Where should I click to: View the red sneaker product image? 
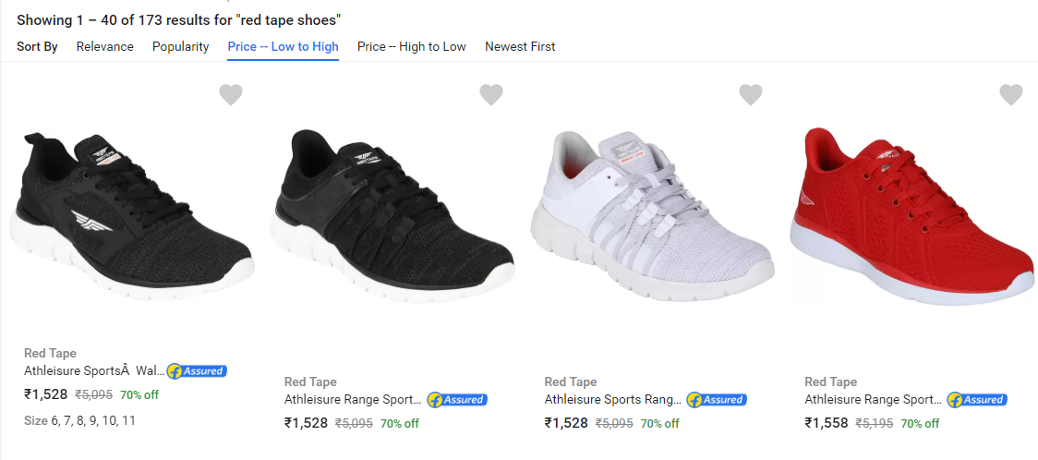[911, 212]
